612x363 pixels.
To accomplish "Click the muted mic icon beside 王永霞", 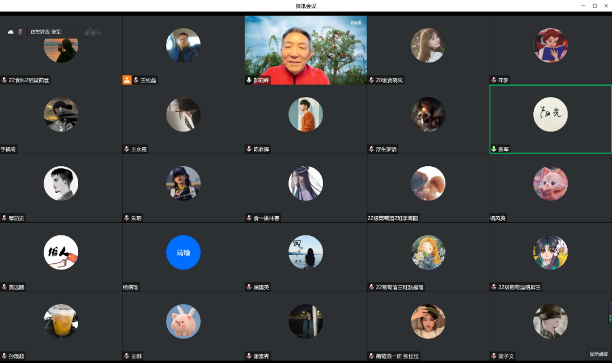I will point(127,149).
